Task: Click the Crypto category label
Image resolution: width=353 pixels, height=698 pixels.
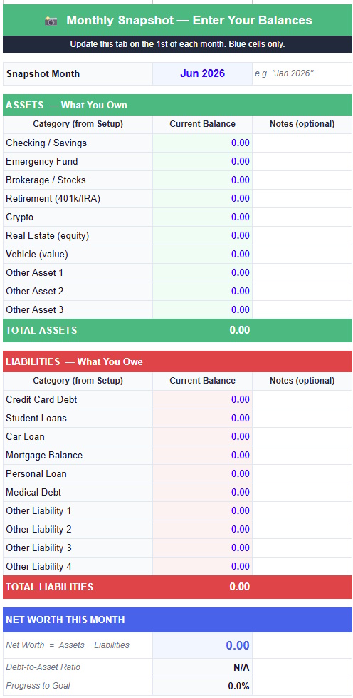Action: (x=19, y=217)
